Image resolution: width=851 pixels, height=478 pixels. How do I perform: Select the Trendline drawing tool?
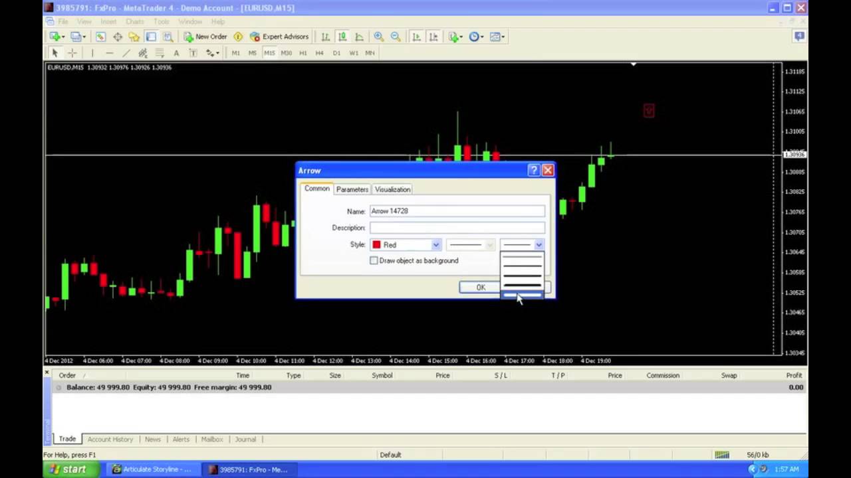click(126, 53)
